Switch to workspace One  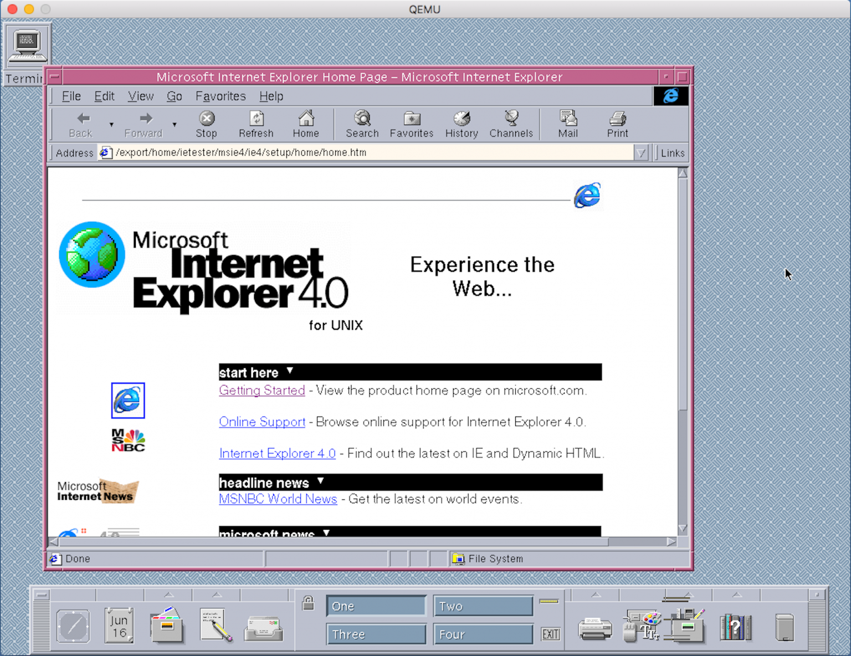pos(376,606)
